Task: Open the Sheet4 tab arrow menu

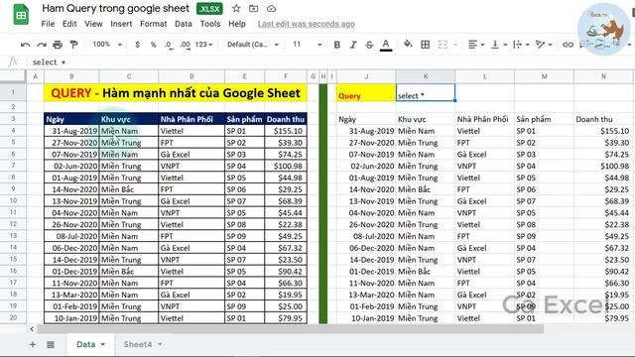Action: 160,344
